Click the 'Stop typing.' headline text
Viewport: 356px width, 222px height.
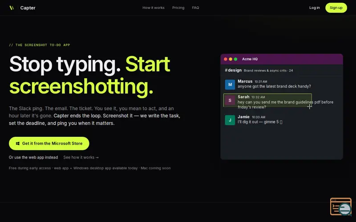pos(65,64)
